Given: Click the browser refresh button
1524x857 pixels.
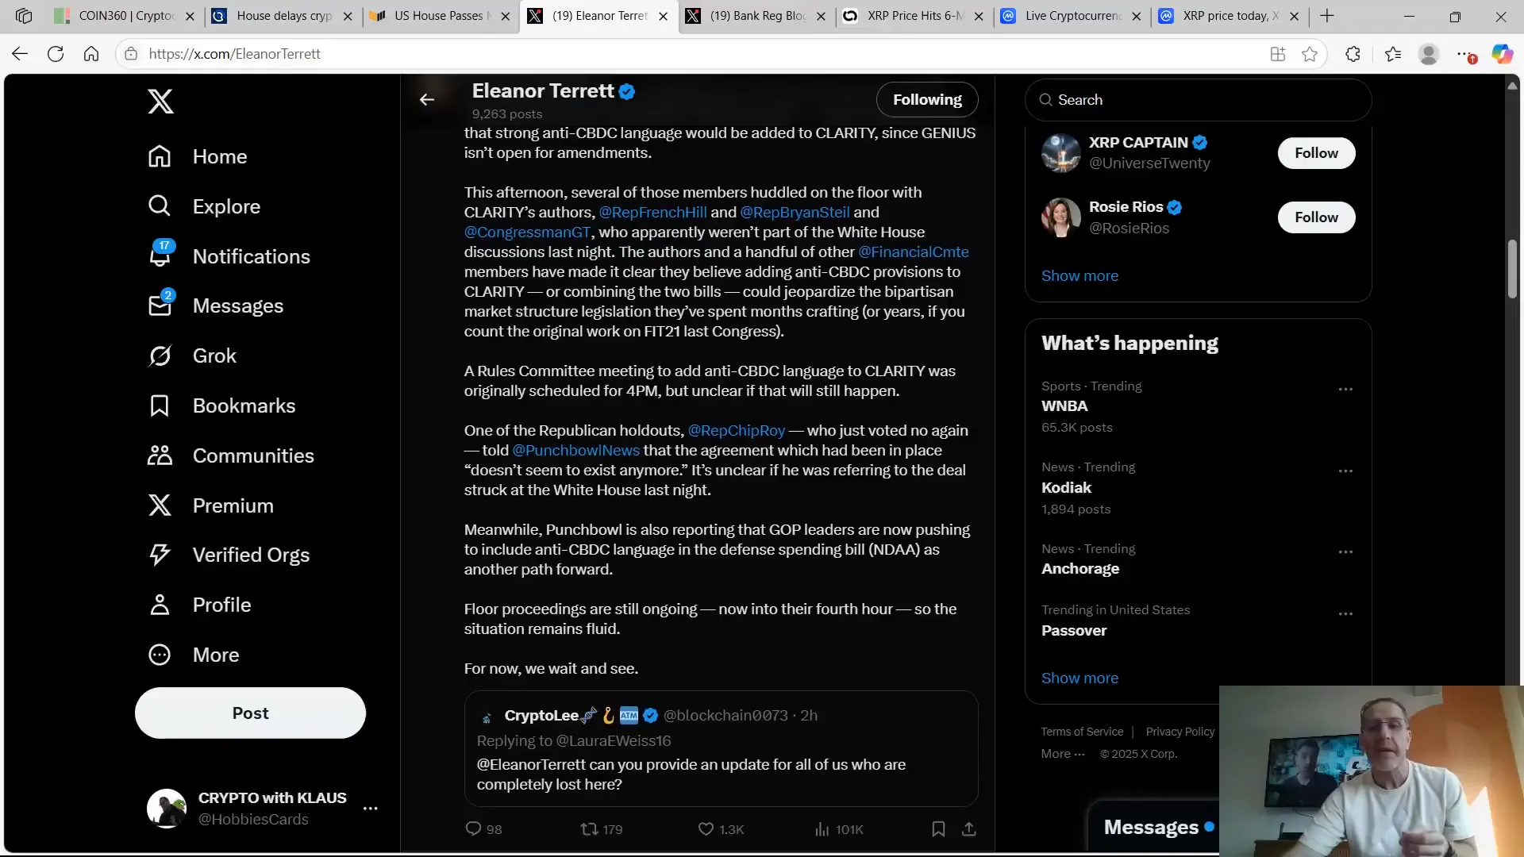Looking at the screenshot, I should point(56,54).
